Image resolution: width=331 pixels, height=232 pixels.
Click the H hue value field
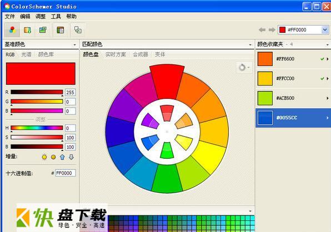[71, 128]
